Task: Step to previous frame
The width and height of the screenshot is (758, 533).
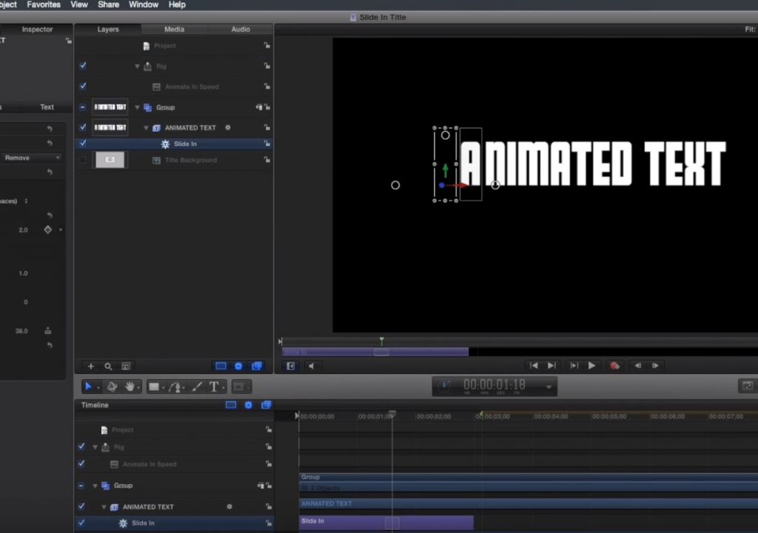Action: pos(637,366)
